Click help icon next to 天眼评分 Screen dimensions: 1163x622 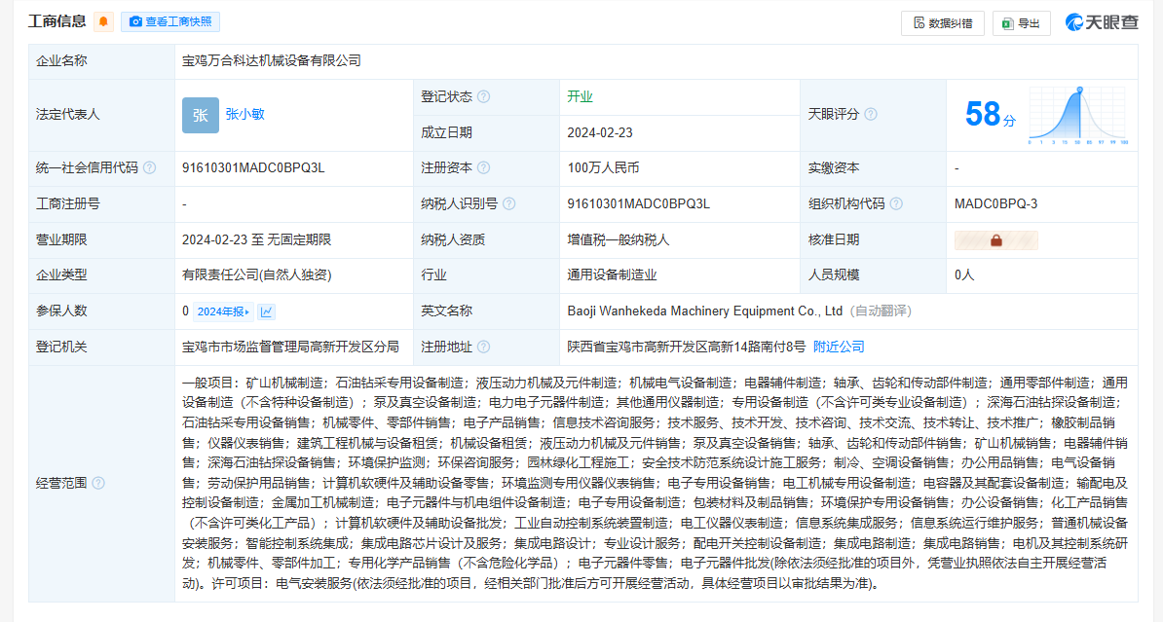pos(871,114)
